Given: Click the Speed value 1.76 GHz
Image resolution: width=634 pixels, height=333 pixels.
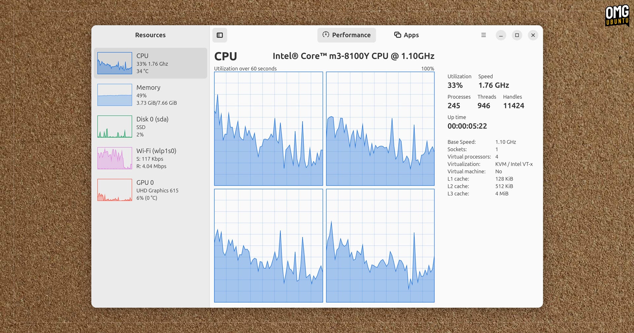Looking at the screenshot, I should tap(494, 85).
